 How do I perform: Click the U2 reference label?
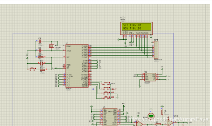146,72
